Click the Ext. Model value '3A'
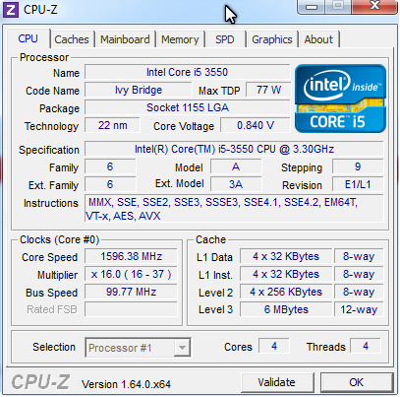This screenshot has width=400, height=397. (x=236, y=184)
